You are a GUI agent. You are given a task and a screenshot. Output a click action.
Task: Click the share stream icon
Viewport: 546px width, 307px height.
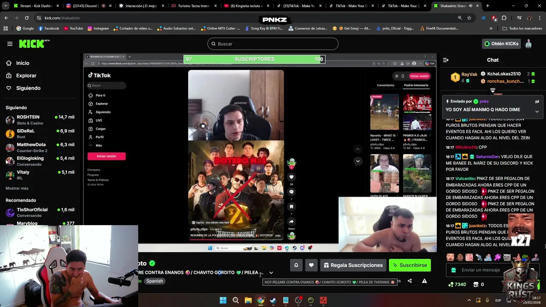coord(409,281)
